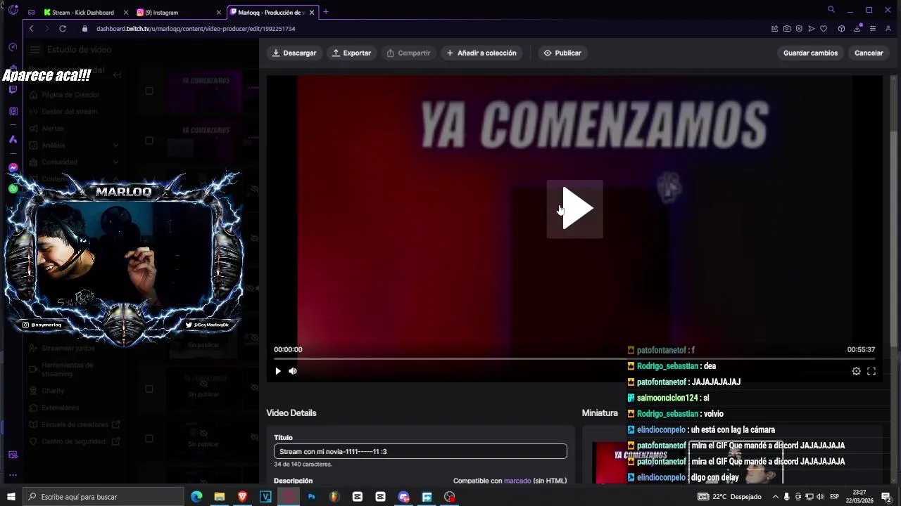Screen dimensions: 901x506
Task: Collapse the sidebar with the arrow icon
Action: point(117,74)
